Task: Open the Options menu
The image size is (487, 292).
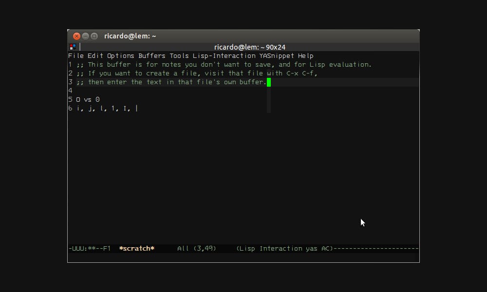Action: tap(121, 55)
